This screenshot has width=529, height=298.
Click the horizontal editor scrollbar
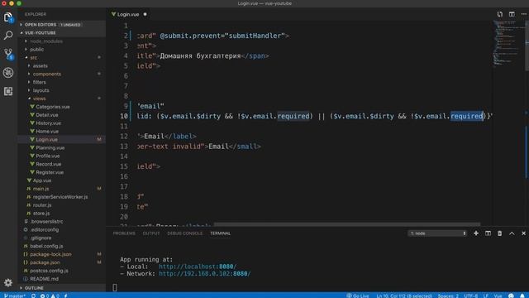(x=347, y=224)
